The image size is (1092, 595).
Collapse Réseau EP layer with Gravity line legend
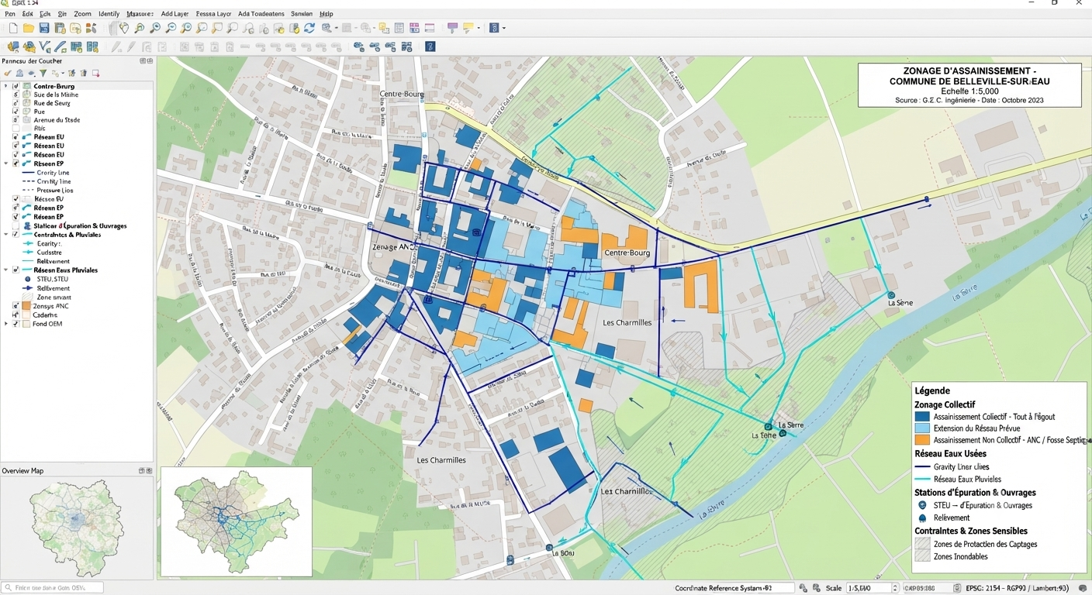click(x=6, y=163)
